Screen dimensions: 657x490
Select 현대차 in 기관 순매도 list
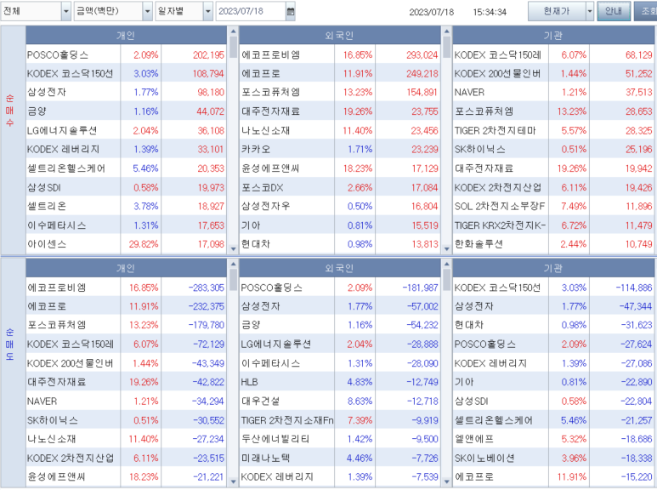coord(469,325)
